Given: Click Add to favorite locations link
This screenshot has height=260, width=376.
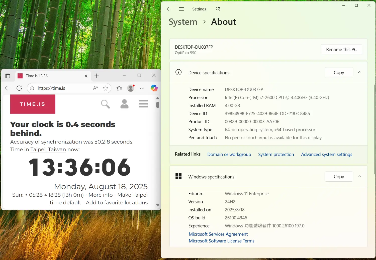Looking at the screenshot, I should tap(117, 202).
